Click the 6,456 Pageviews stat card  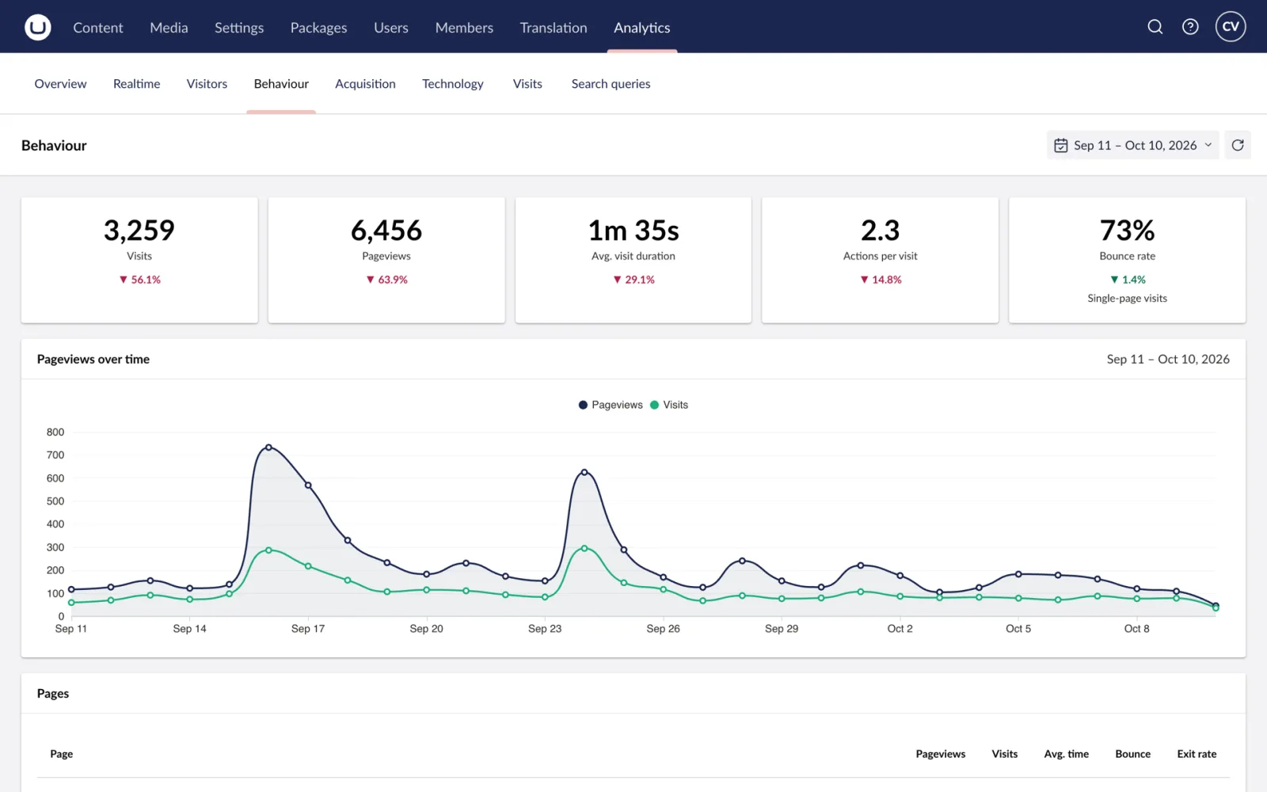point(386,260)
